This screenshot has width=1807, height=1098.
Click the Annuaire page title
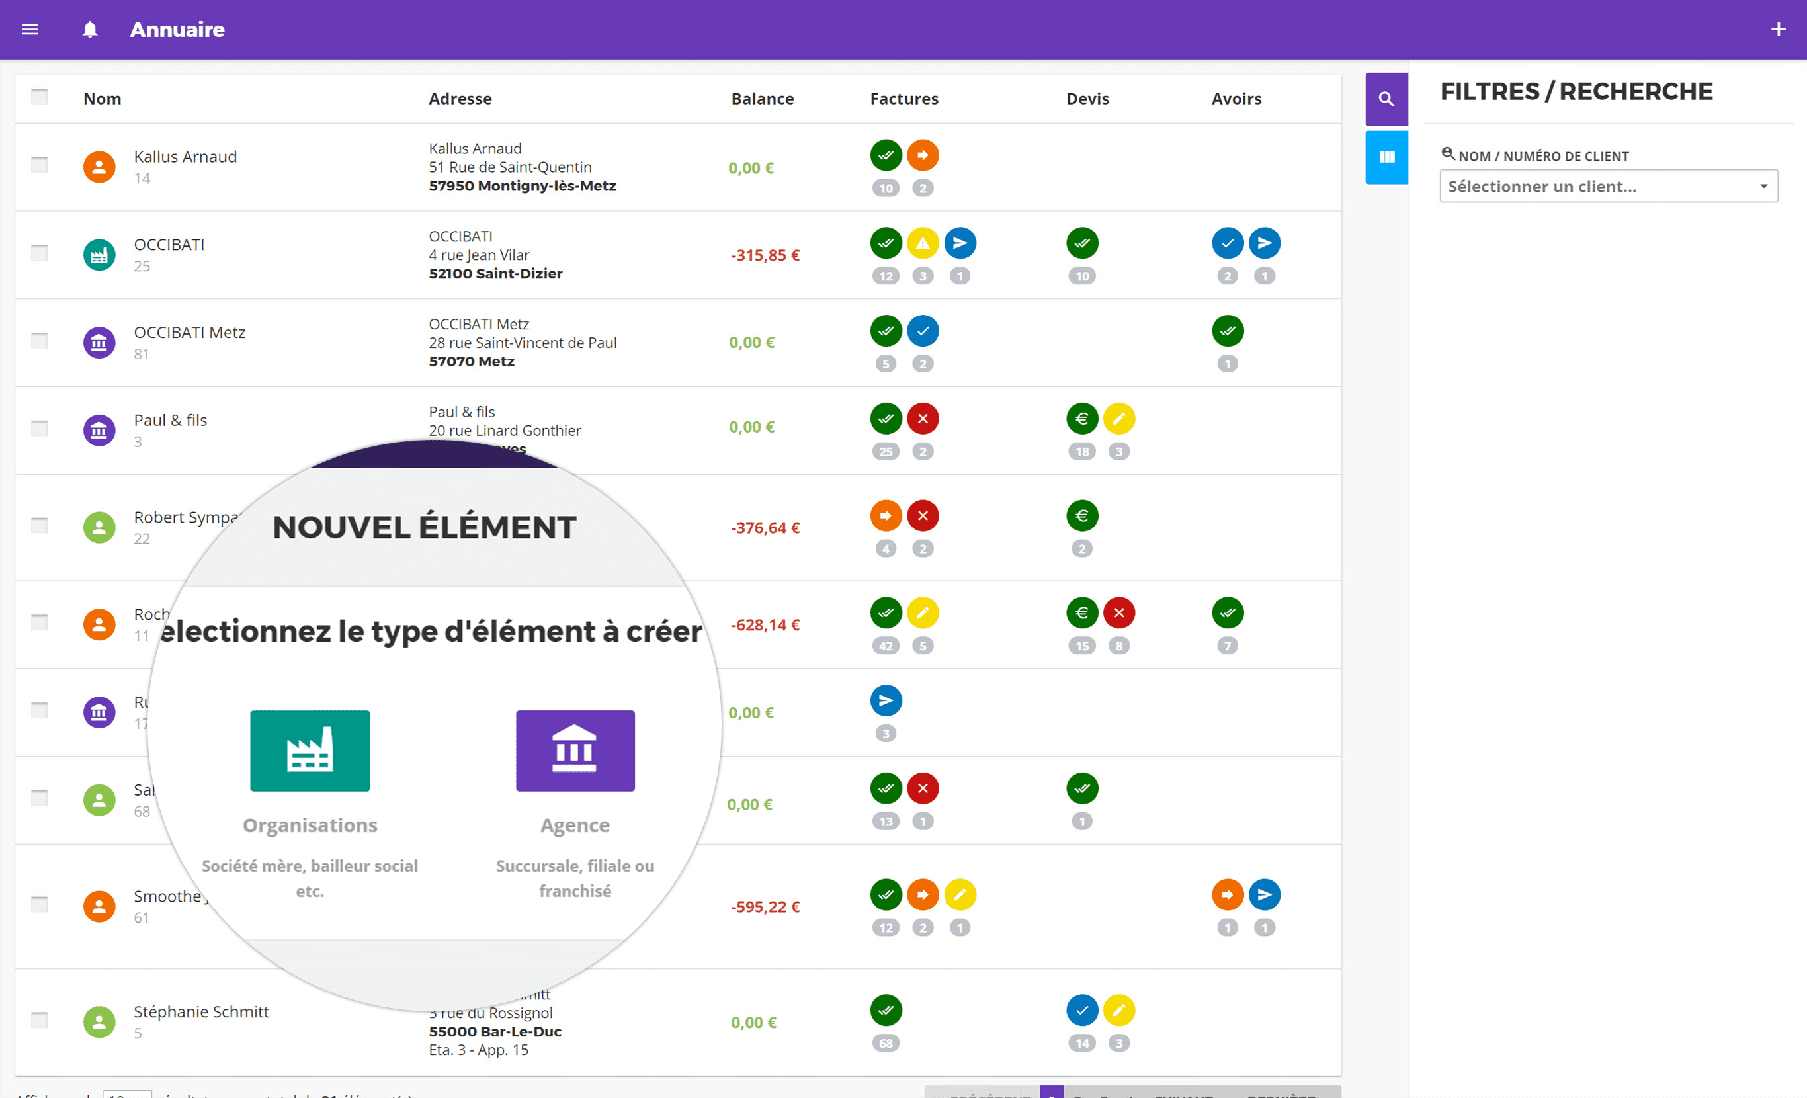[x=177, y=29]
